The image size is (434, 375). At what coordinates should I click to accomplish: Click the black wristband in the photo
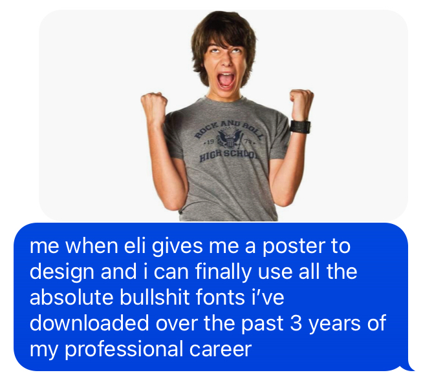click(x=300, y=127)
